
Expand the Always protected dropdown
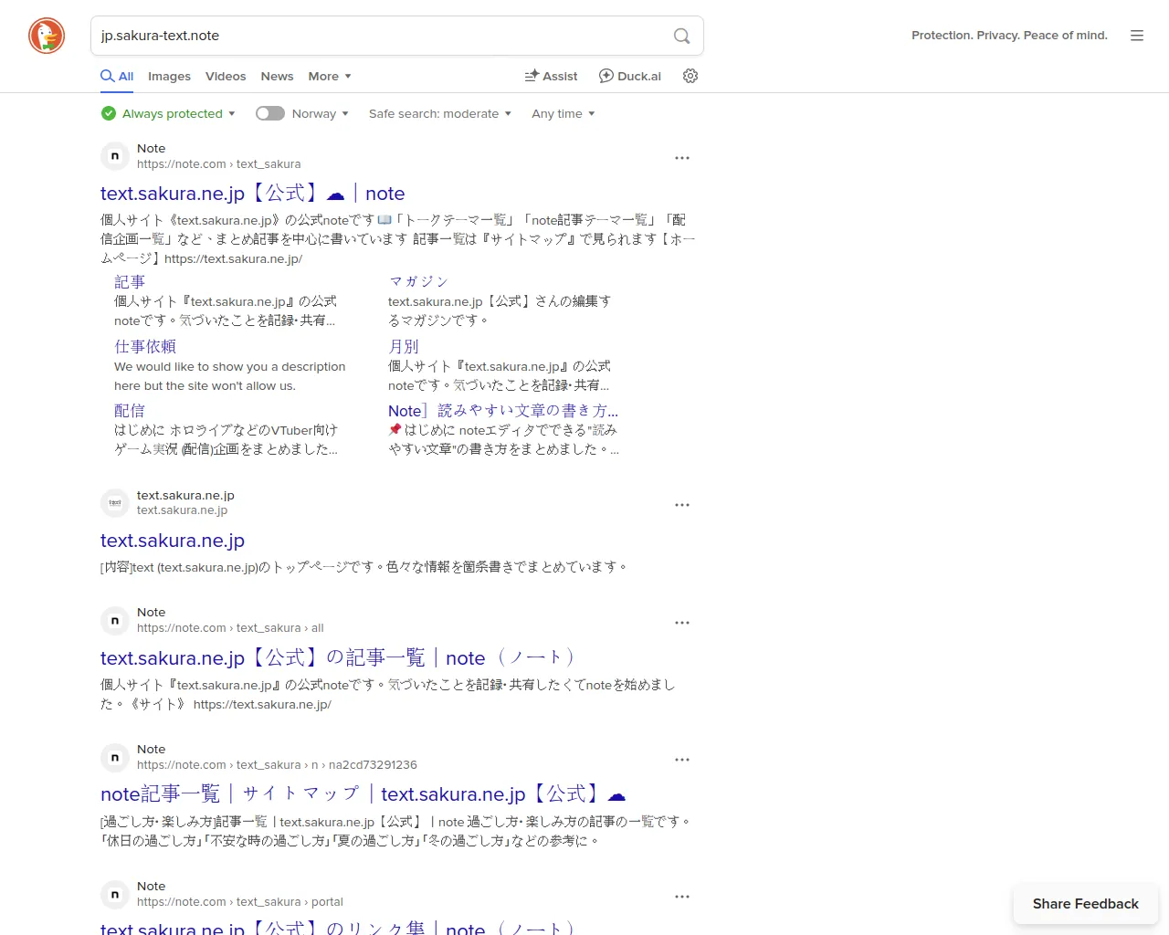coord(169,113)
